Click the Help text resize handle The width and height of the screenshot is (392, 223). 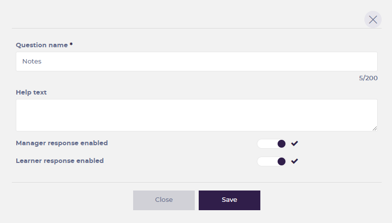click(375, 128)
